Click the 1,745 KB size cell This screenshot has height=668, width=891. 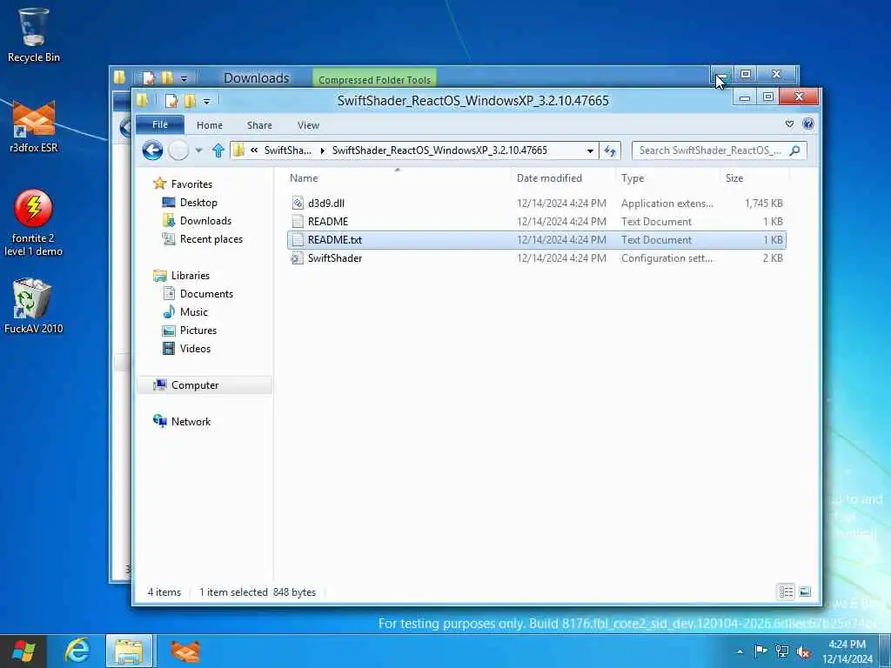point(764,204)
